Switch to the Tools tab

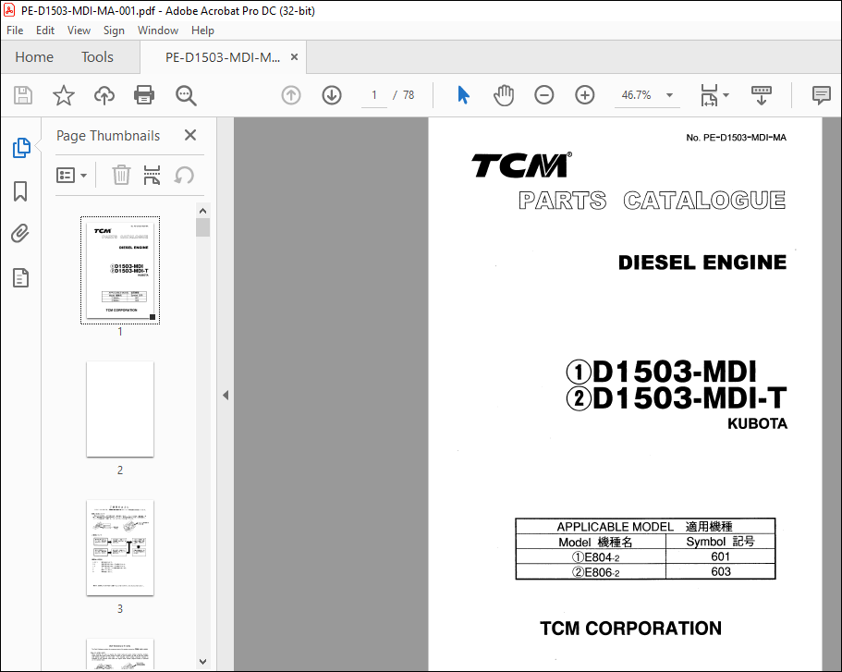click(97, 57)
